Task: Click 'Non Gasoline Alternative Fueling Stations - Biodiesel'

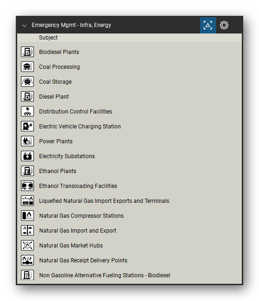Action: point(105,275)
